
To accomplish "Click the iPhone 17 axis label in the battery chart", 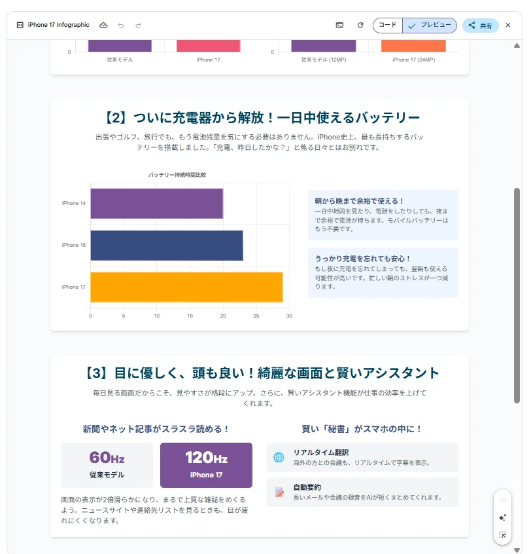I will pos(74,287).
